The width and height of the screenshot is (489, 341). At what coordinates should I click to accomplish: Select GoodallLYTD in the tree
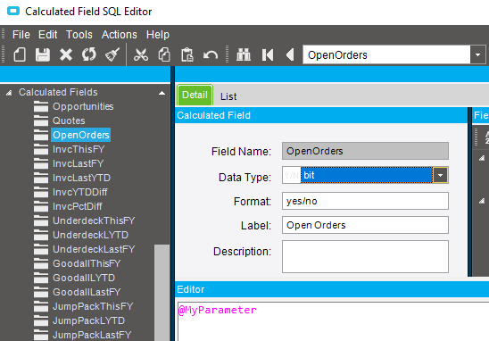point(84,278)
